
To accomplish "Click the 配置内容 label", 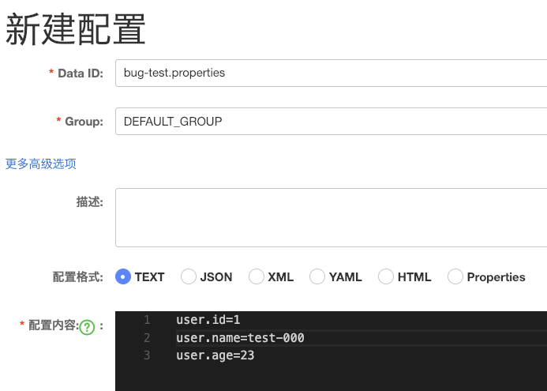I will point(54,325).
